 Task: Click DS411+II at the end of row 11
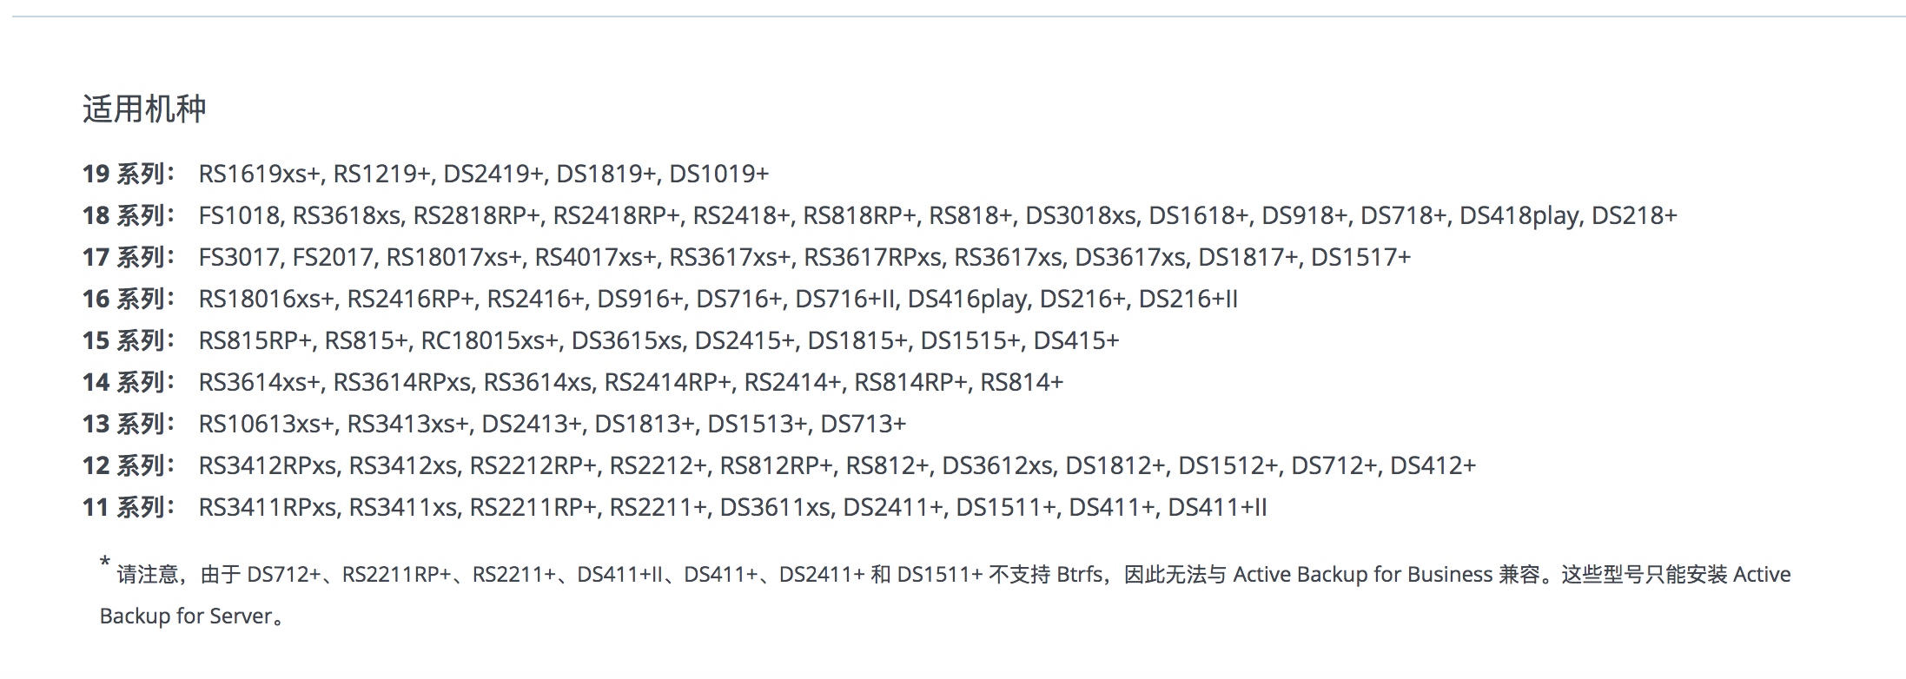(1217, 507)
